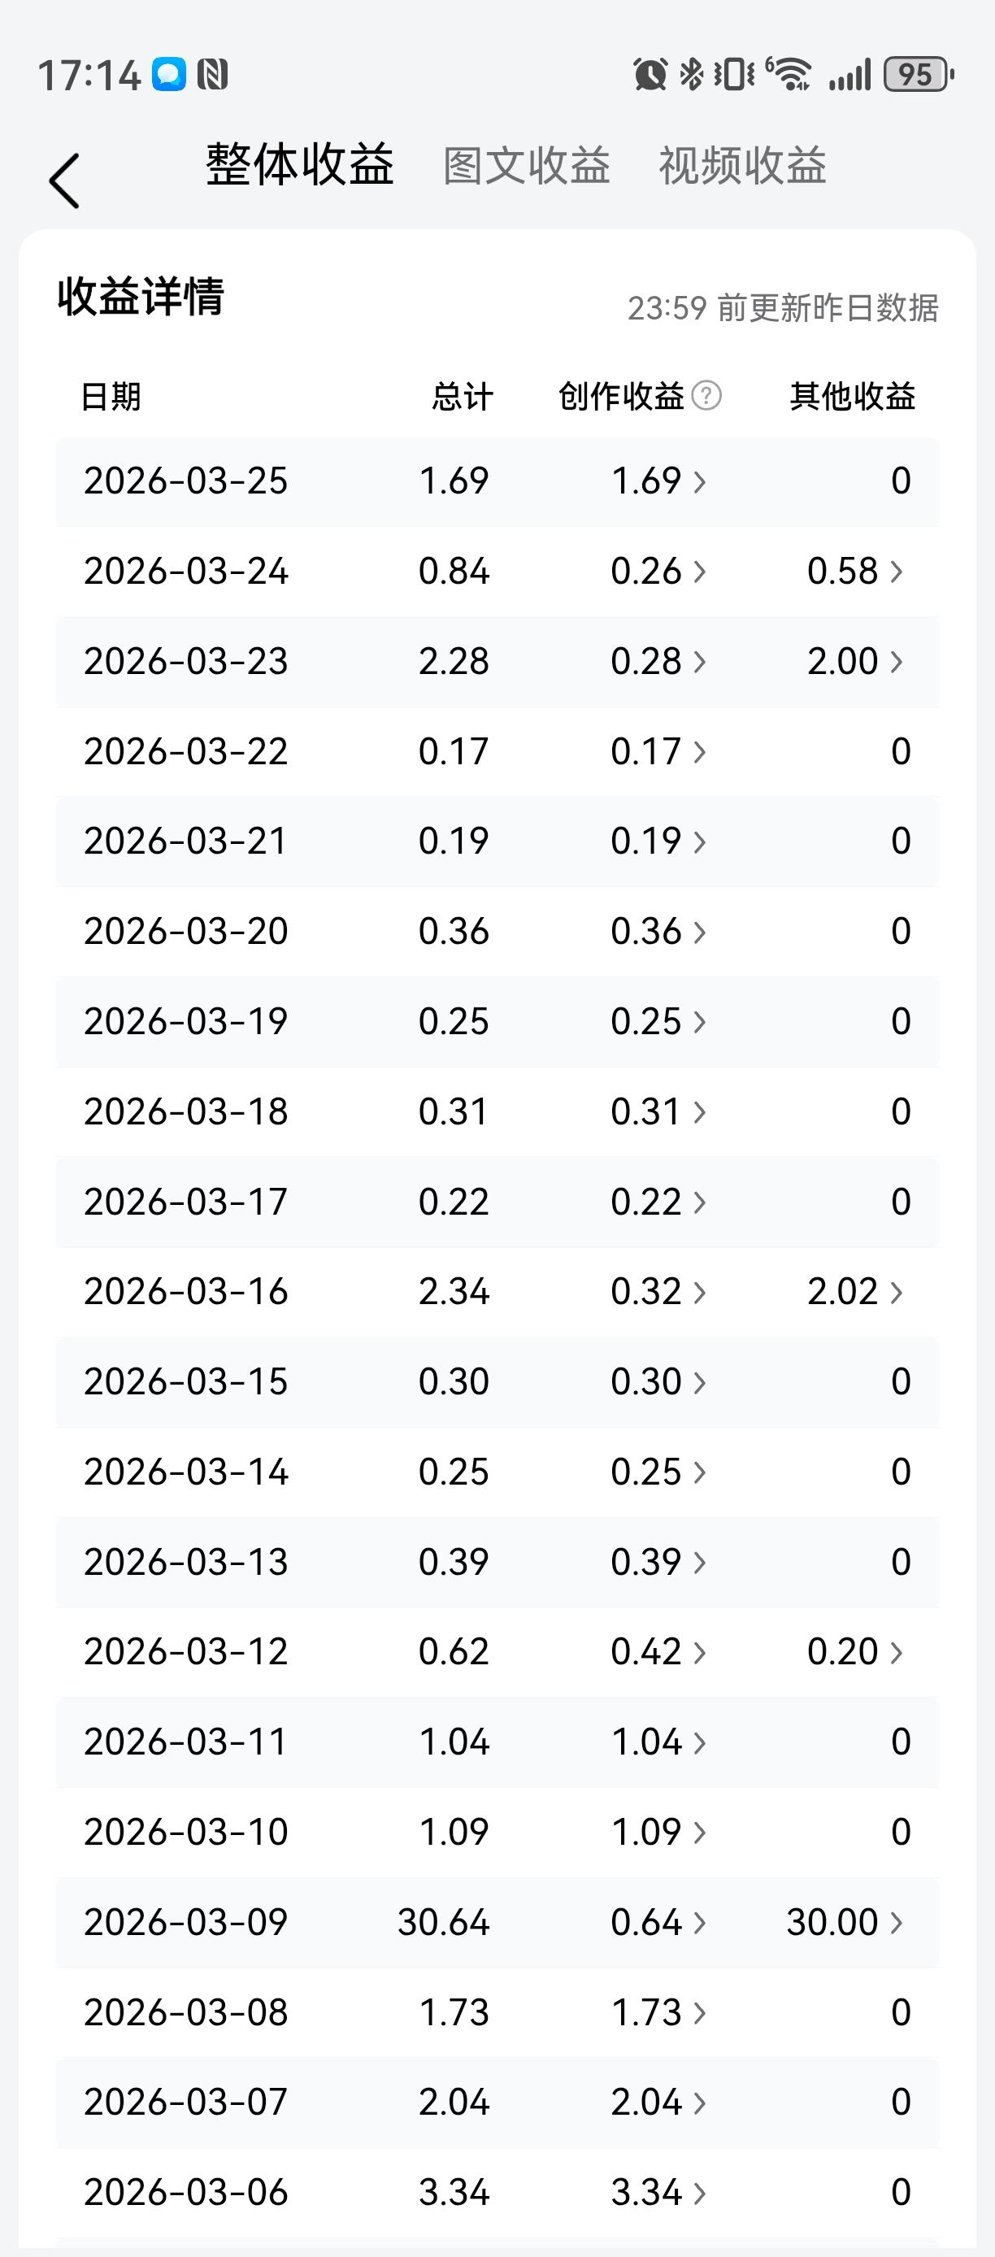
Task: Open 创作收益 1.04 for 2026-03-11
Action: pos(658,1742)
